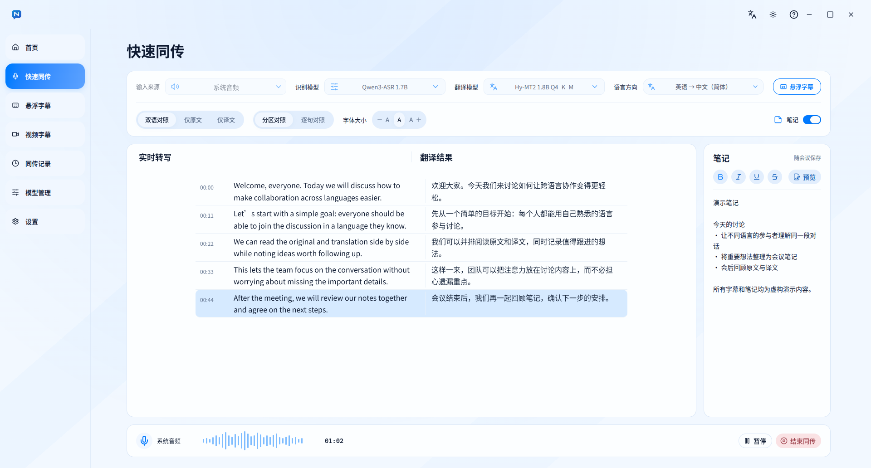Open the help question mark icon

click(794, 15)
